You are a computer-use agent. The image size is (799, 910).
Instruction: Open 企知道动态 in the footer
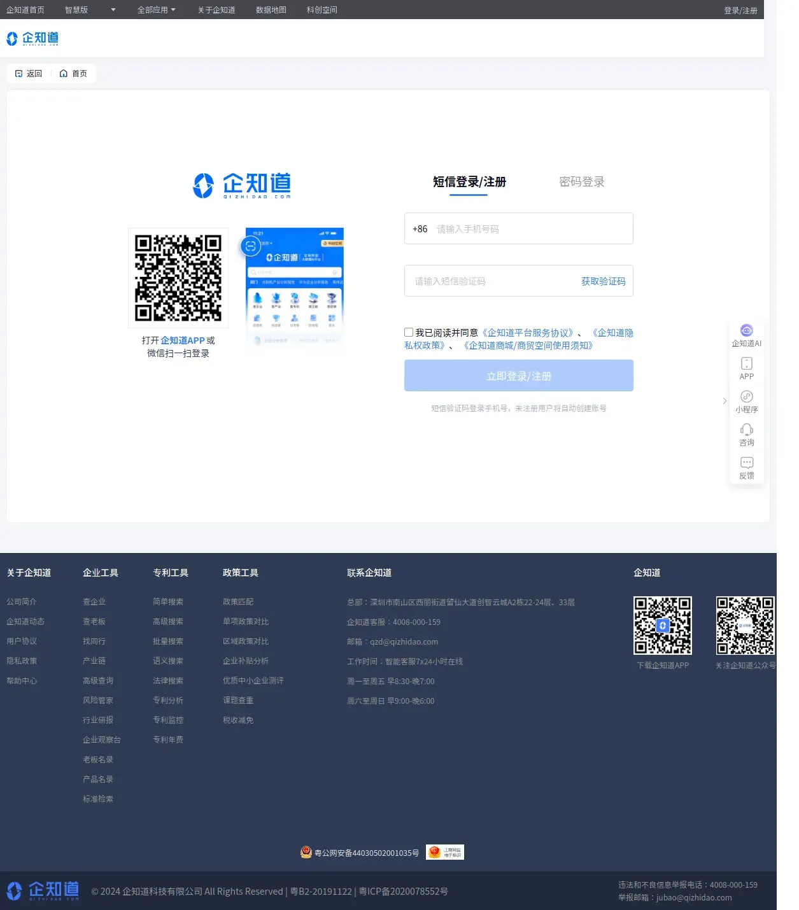[25, 621]
